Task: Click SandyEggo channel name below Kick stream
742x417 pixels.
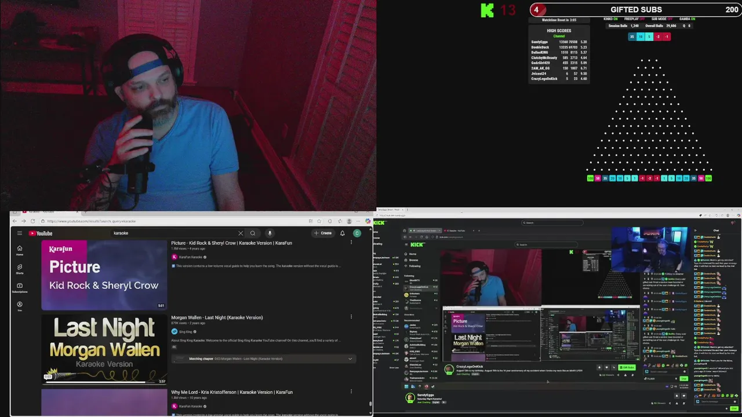Action: (x=425, y=394)
